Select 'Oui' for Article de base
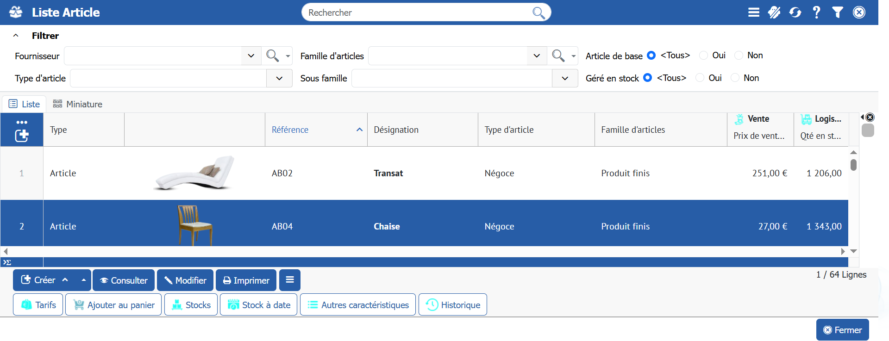This screenshot has width=889, height=341. 703,56
